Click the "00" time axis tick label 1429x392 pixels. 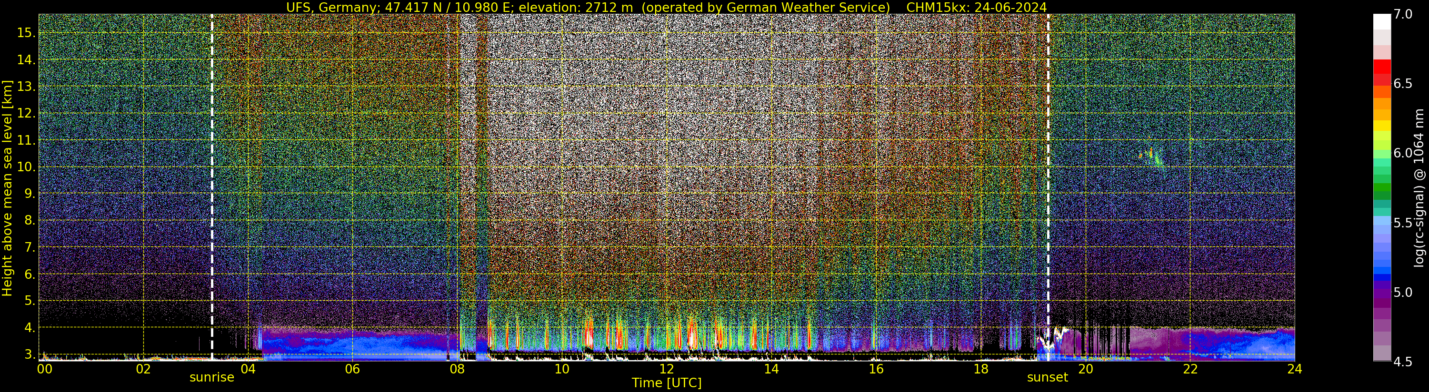(x=44, y=369)
